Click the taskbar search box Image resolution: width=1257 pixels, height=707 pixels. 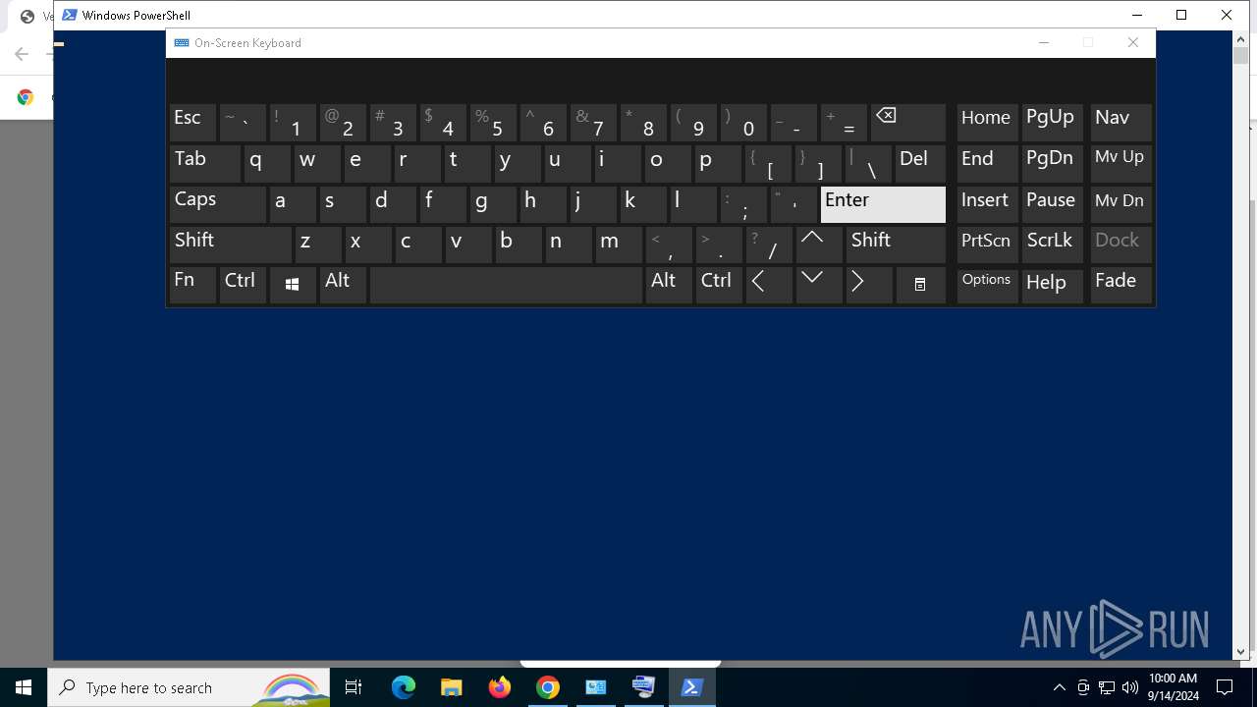(x=189, y=687)
